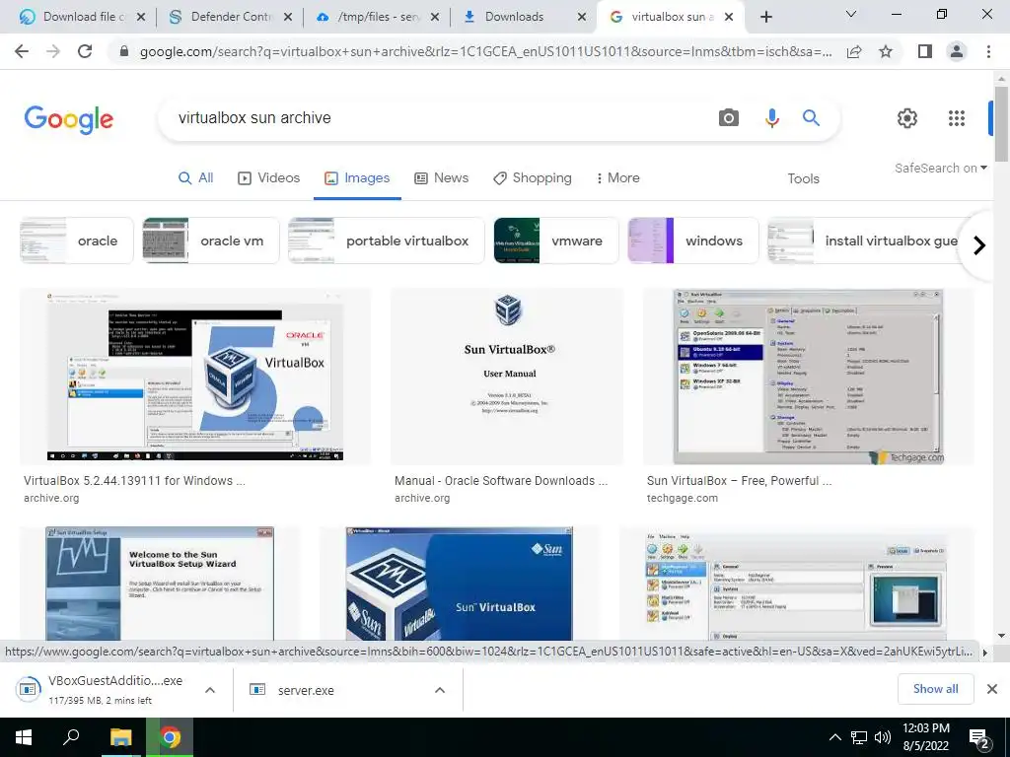Image resolution: width=1010 pixels, height=757 pixels.
Task: Select the install virtualbox guest chip
Action: [863, 241]
